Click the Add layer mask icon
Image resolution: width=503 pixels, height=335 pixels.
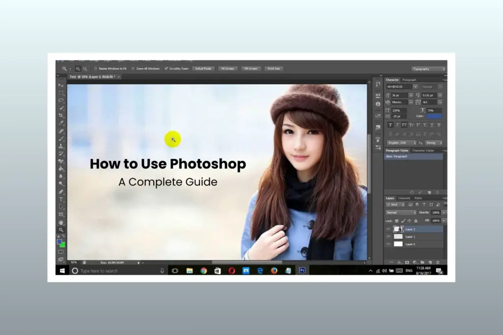[406, 262]
